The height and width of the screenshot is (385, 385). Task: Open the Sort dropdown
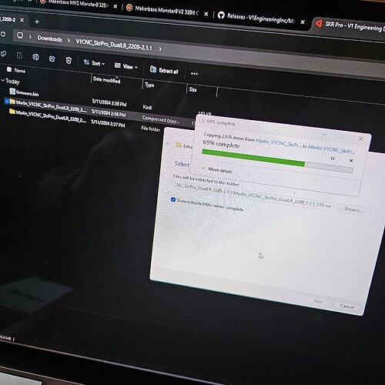[x=94, y=63]
